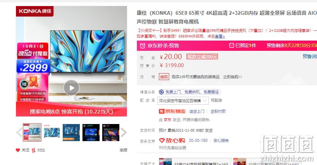Select the third product thumbnail
The image size is (317, 165).
pyautogui.click(x=71, y=132)
